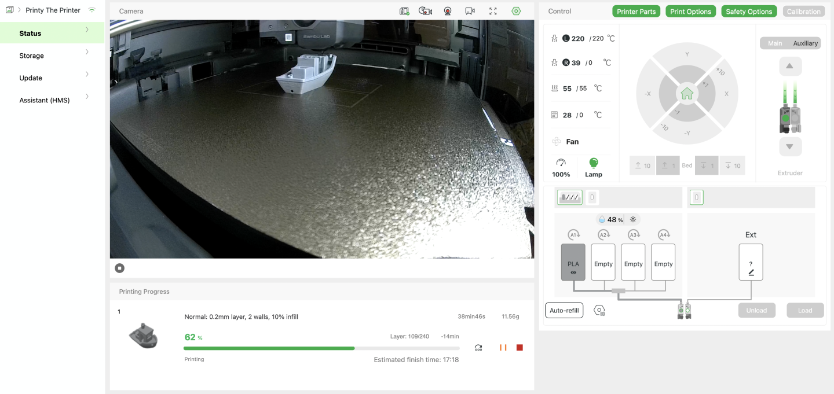Click the SD card storage status icon

[404, 11]
